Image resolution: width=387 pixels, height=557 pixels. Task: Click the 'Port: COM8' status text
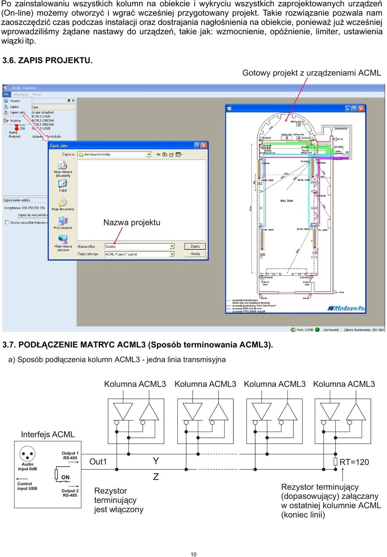305,330
